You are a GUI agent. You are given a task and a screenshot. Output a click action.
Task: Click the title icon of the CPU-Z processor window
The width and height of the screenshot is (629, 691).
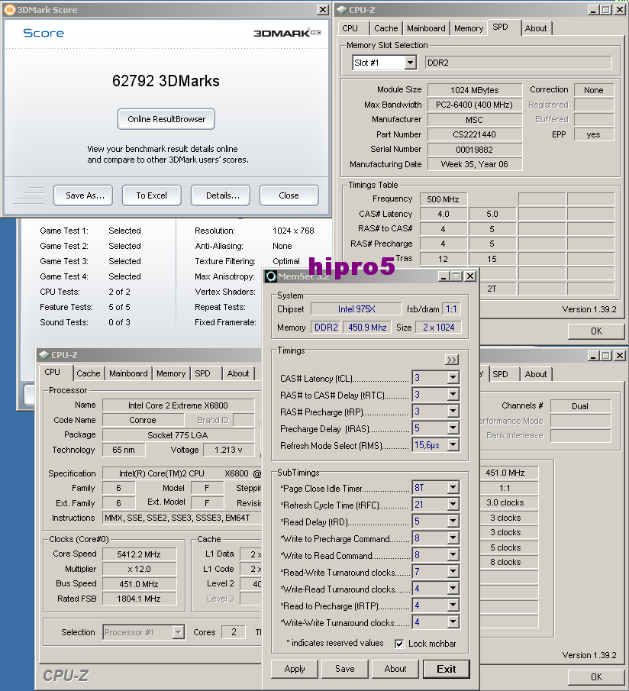[x=44, y=355]
